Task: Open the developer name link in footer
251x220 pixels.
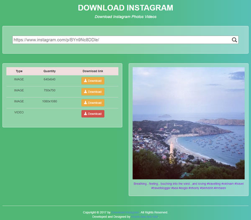Action: click(144, 217)
